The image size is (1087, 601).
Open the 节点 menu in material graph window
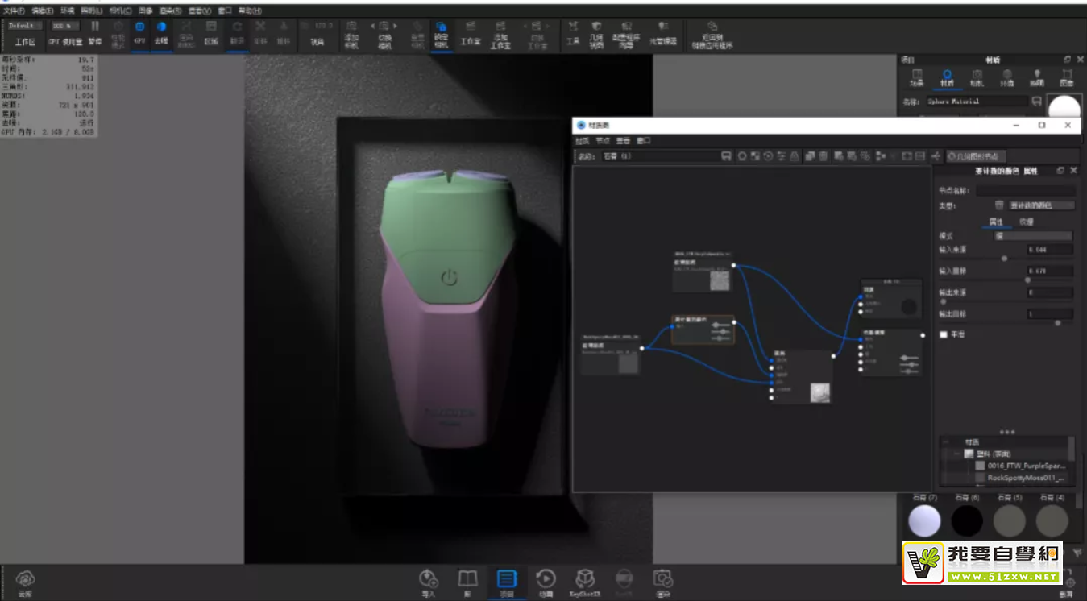tap(603, 141)
